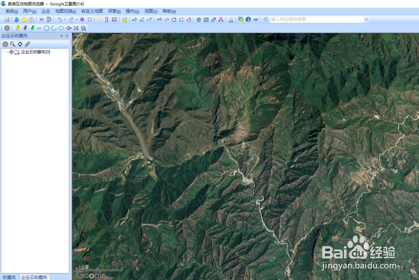Pin the 企业云收藏夹 panel
Viewport: 419px width, 280px height.
(62, 36)
